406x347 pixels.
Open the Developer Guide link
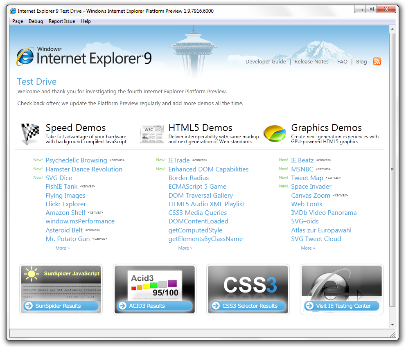coord(266,62)
